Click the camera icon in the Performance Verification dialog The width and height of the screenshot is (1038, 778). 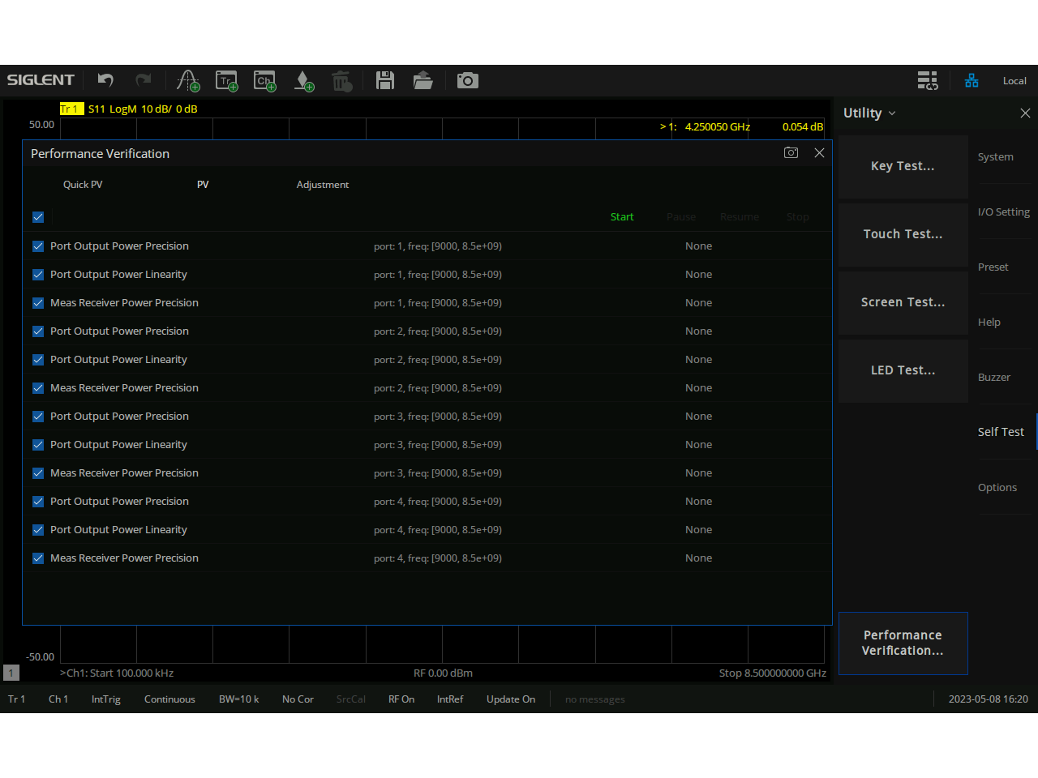pos(791,153)
